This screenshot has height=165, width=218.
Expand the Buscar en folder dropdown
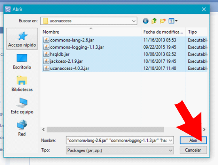coord(134,21)
